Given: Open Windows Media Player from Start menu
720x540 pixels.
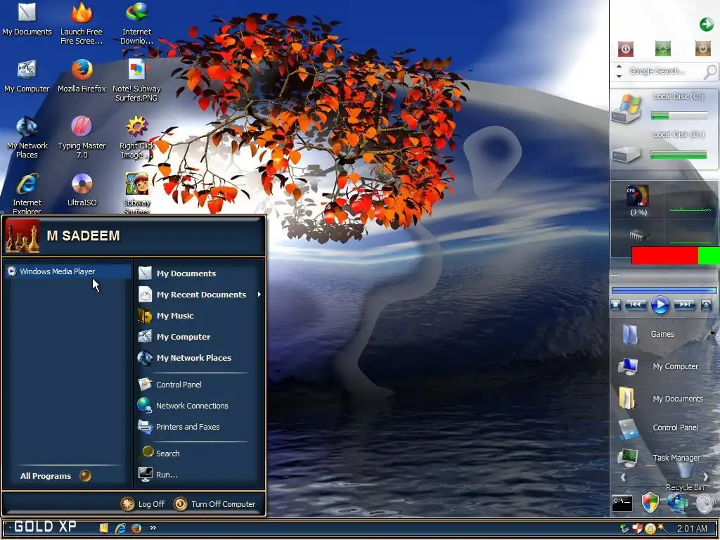Looking at the screenshot, I should (x=68, y=271).
